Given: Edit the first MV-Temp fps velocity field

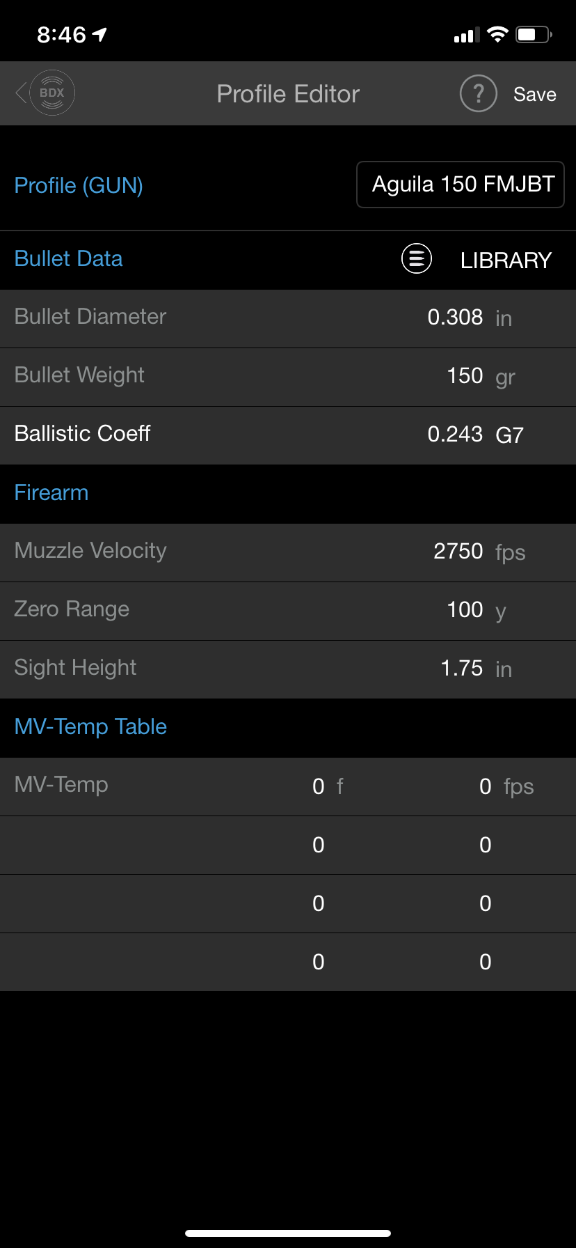Looking at the screenshot, I should pyautogui.click(x=486, y=786).
